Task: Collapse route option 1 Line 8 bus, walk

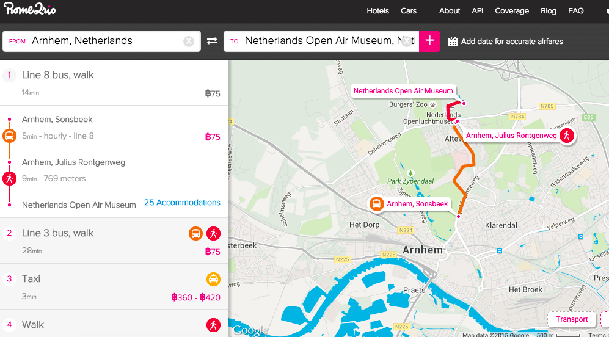Action: click(114, 82)
